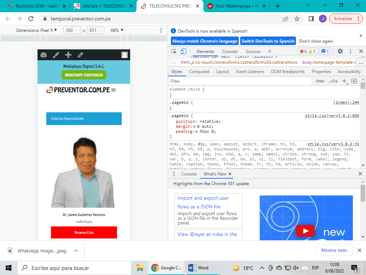Switch to the Elements tab

coord(205,52)
